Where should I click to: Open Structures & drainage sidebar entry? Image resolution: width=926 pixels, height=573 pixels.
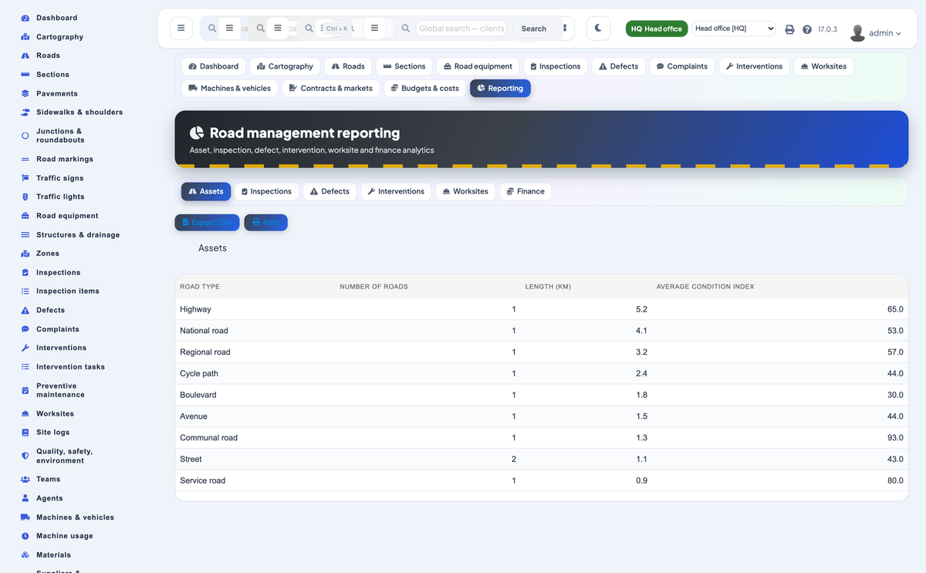point(78,235)
